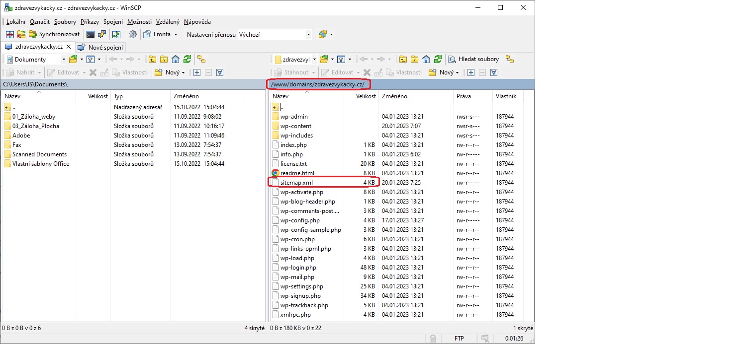This screenshot has width=744, height=344.
Task: Click local panel Open Directory folder icon
Action: (73, 59)
